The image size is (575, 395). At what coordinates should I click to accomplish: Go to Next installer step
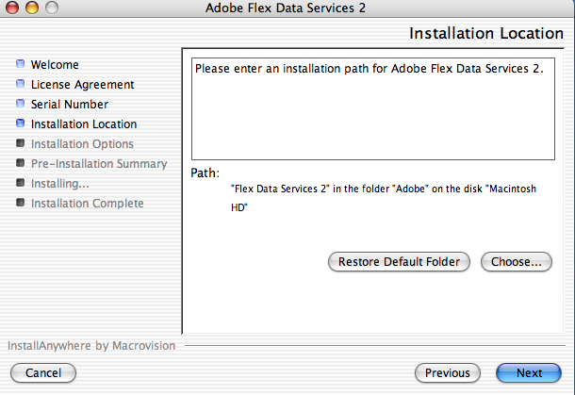[529, 373]
